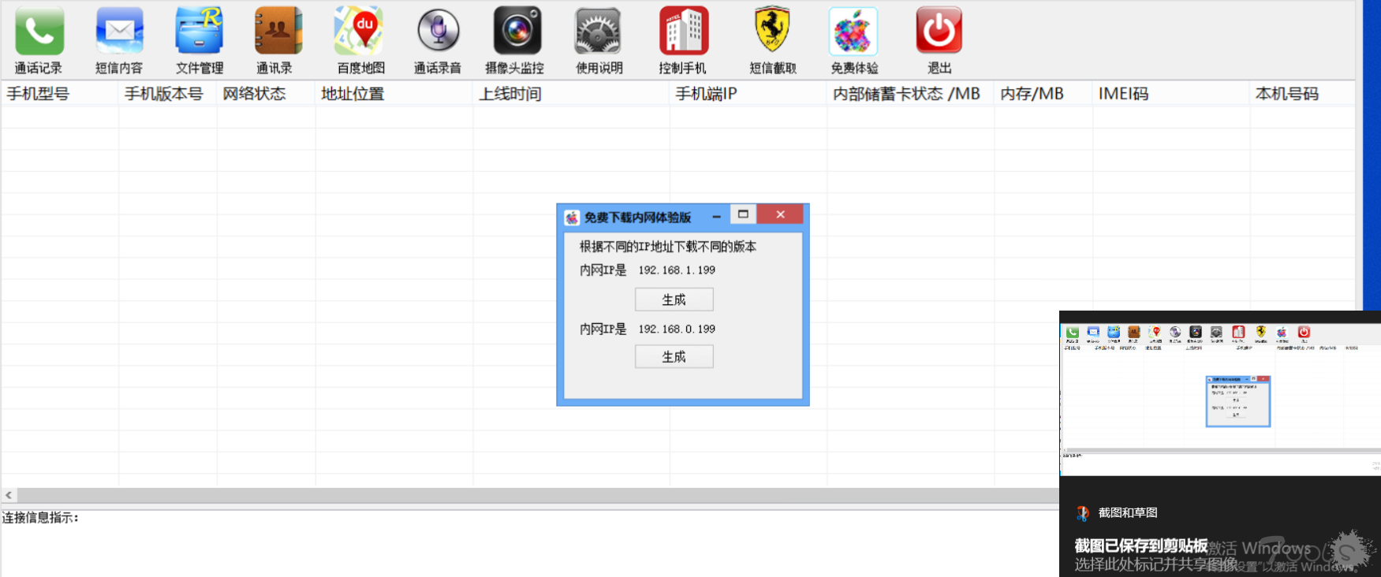Click the 网络状态 column header
The width and height of the screenshot is (1381, 577).
[267, 94]
